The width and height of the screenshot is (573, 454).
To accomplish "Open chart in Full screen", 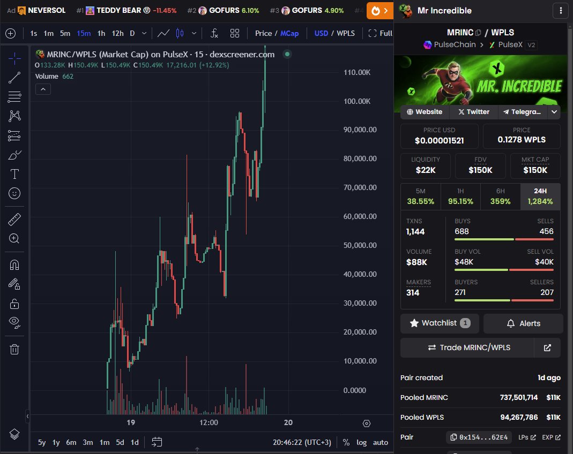I will coord(381,34).
